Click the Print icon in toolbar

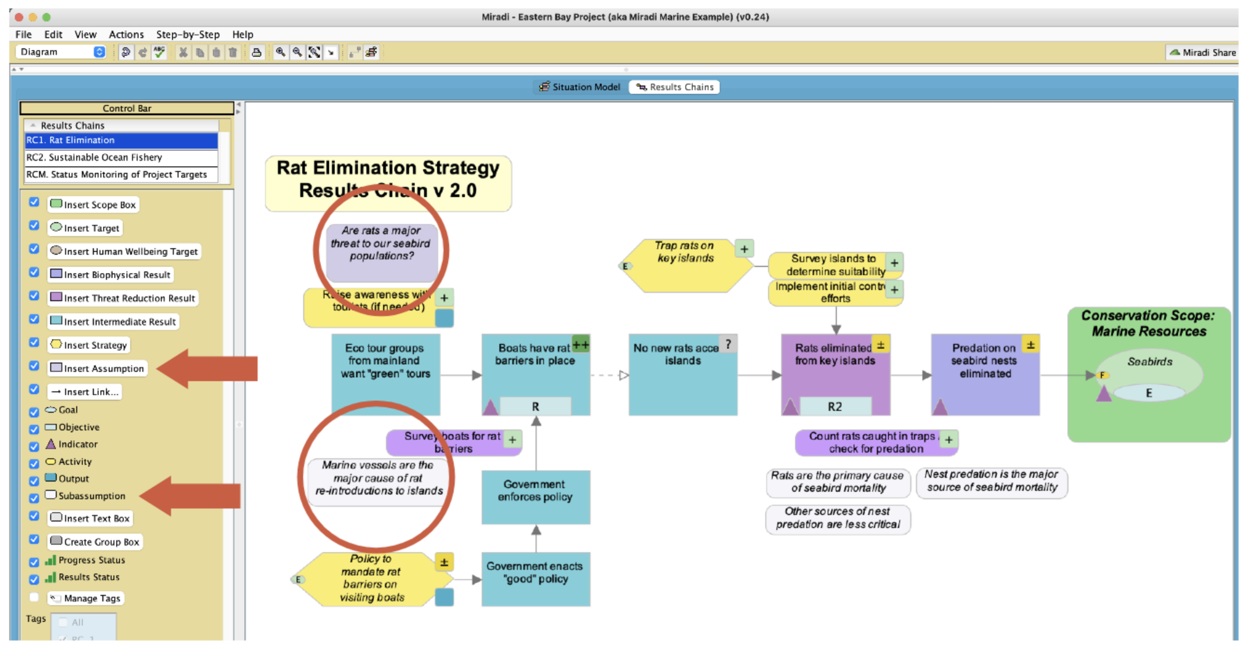pyautogui.click(x=256, y=52)
